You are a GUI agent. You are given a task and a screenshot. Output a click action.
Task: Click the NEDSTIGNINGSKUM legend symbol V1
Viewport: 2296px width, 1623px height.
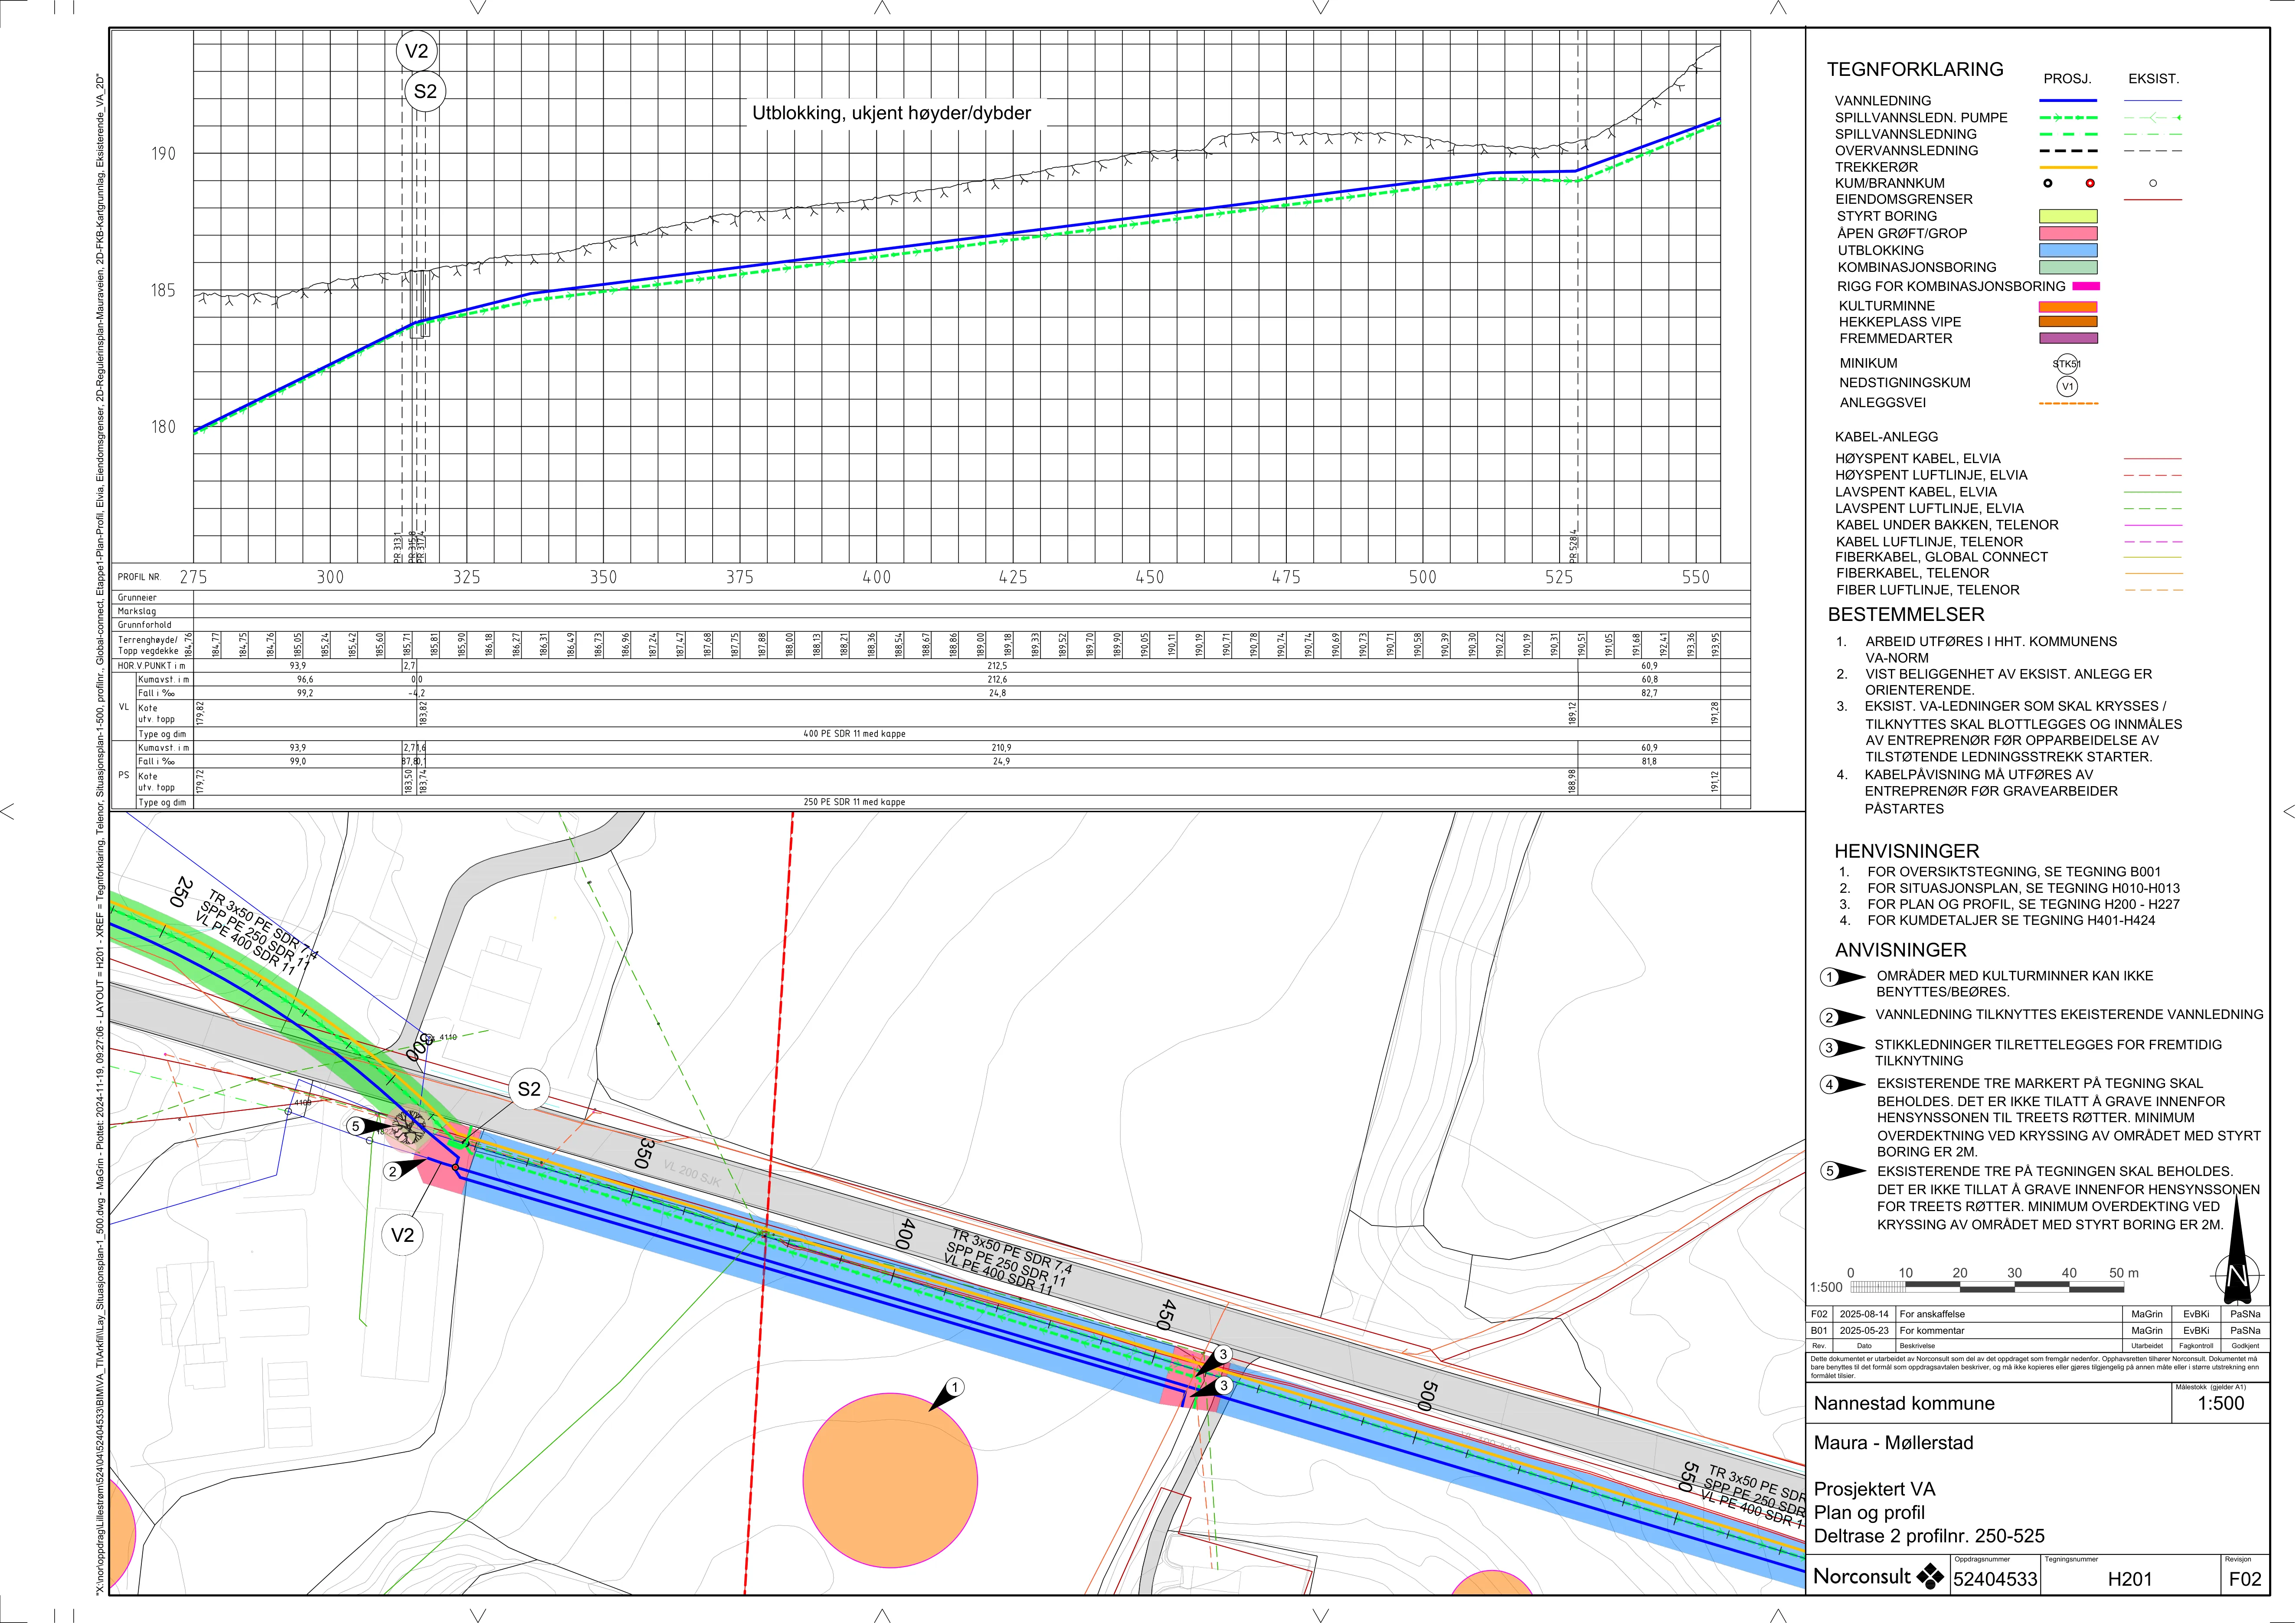coord(2067,386)
